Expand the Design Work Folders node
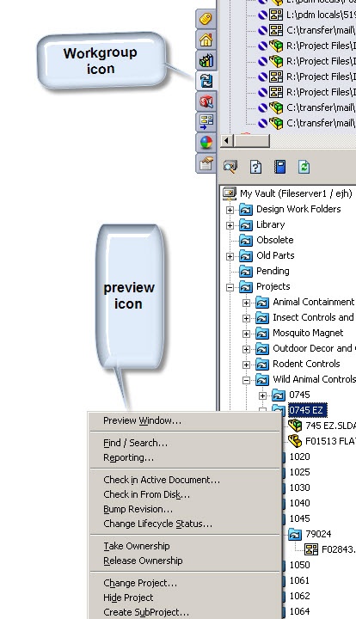356x619 pixels. pyautogui.click(x=230, y=210)
